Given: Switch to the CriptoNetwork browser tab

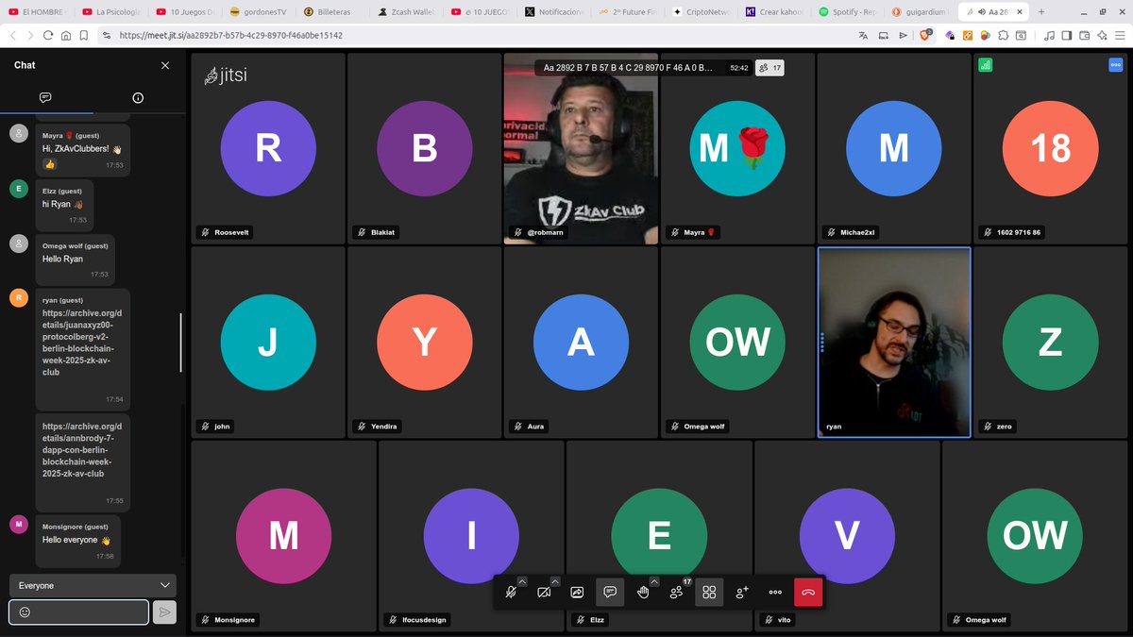Looking at the screenshot, I should pyautogui.click(x=700, y=12).
